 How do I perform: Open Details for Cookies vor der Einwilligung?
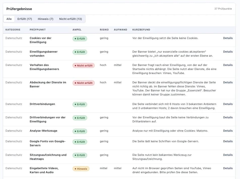[x=228, y=38]
